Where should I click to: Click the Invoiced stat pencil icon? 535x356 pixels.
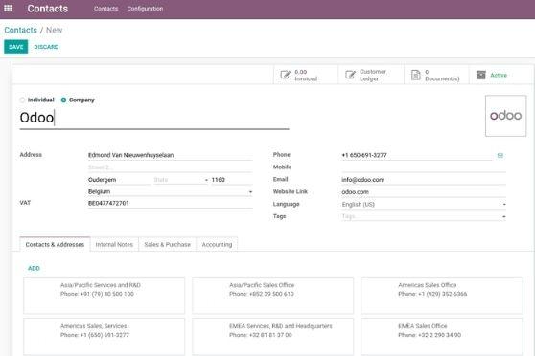pyautogui.click(x=286, y=75)
